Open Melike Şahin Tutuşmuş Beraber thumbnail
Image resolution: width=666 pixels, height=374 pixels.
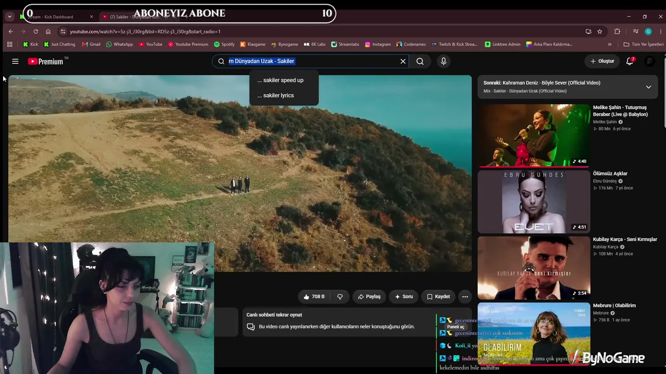click(534, 136)
